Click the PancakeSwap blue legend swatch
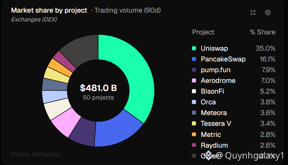 point(194,59)
